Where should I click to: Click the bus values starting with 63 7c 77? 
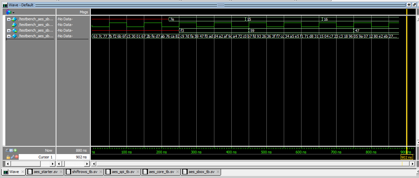[245, 36]
